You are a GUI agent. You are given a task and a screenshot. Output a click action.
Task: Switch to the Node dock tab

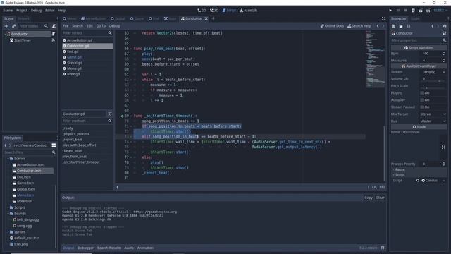[415, 19]
